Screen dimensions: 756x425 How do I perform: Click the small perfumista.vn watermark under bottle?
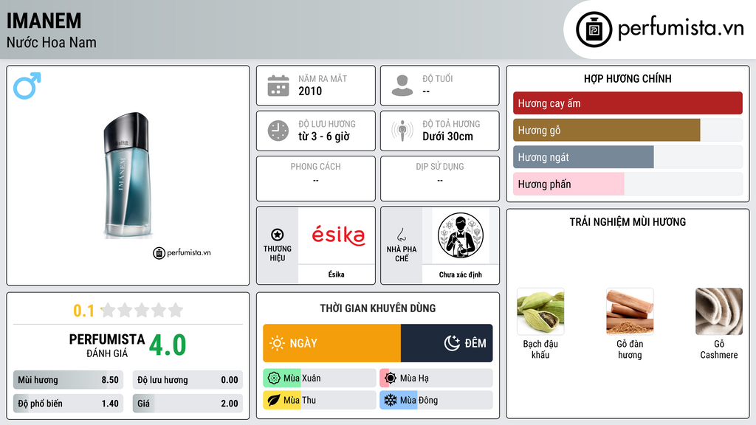(182, 252)
